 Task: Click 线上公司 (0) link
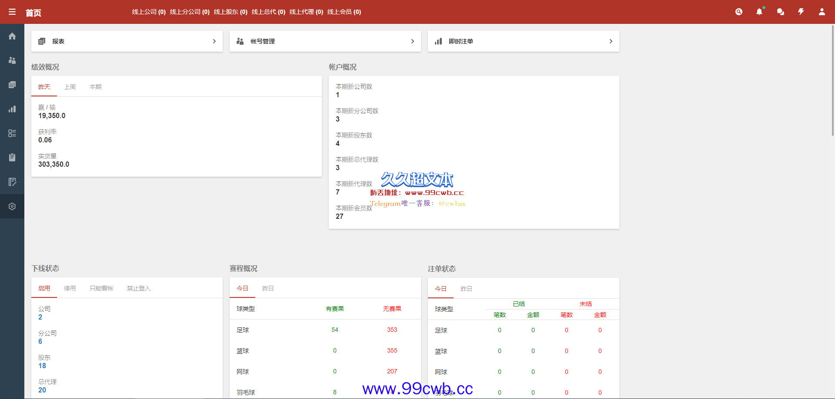149,12
